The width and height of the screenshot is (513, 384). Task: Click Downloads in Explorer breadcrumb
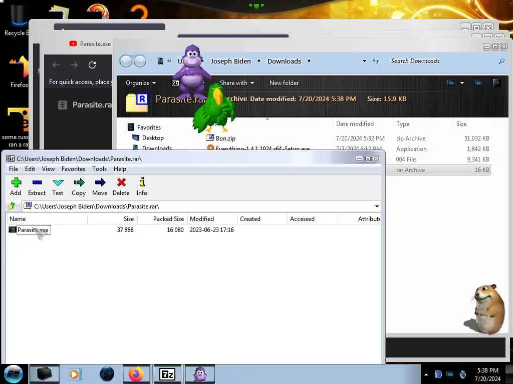pyautogui.click(x=284, y=61)
